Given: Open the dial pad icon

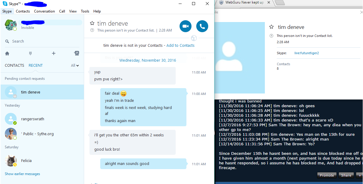Looking at the screenshot, I should coord(30,53).
